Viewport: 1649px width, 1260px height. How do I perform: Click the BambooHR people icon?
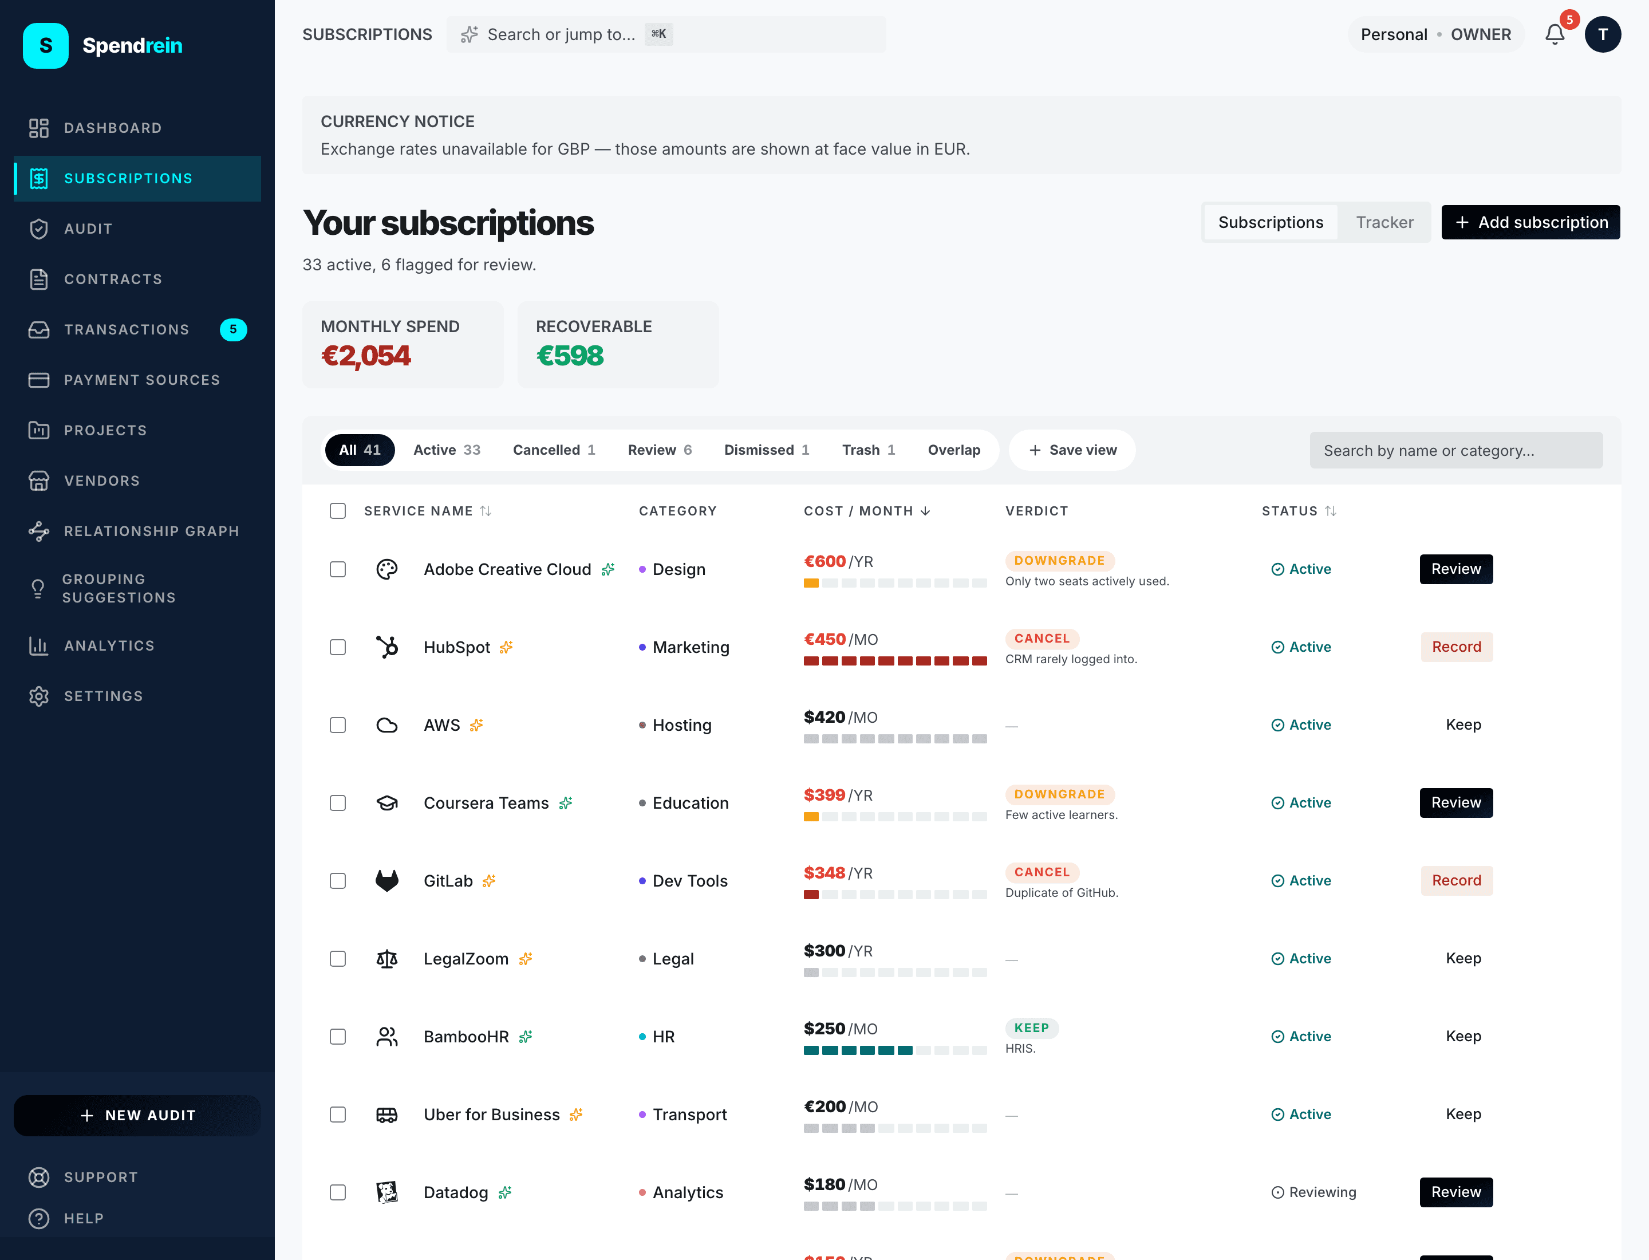[x=387, y=1037]
